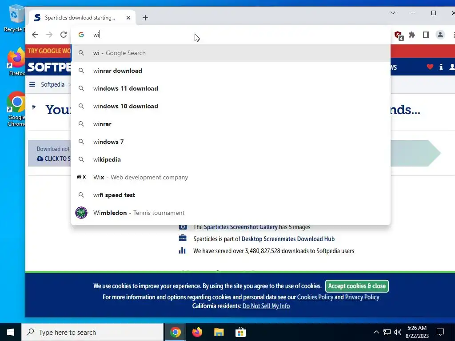Open the Desktop Screenmates Download Hub link
Viewport: 455px width, 341px height.
[288, 239]
